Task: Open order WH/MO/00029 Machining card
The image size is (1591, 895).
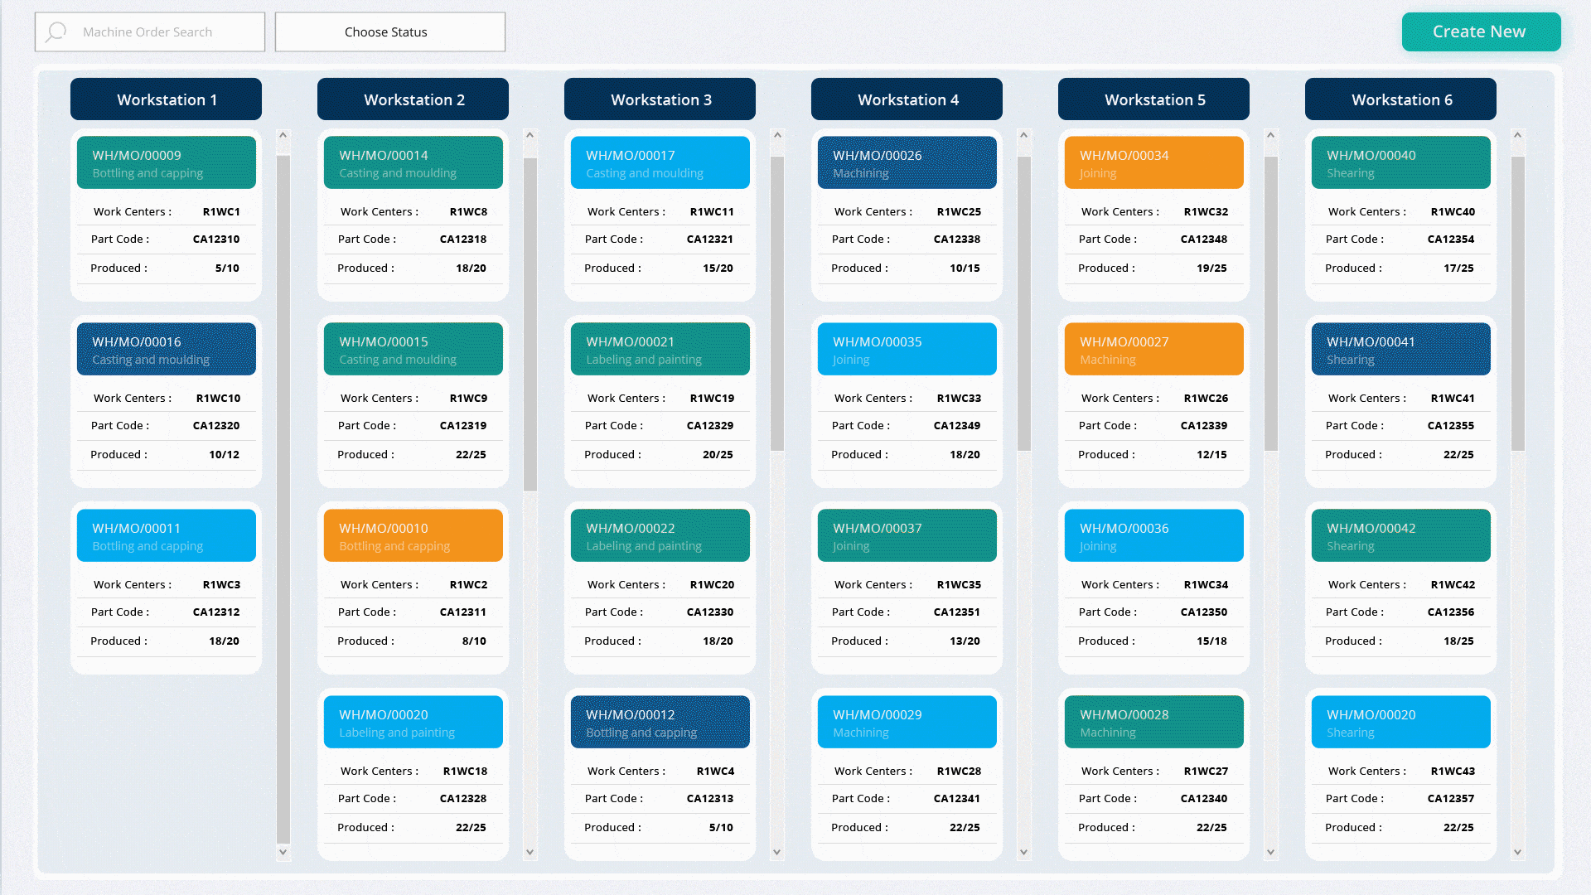Action: pos(907,722)
